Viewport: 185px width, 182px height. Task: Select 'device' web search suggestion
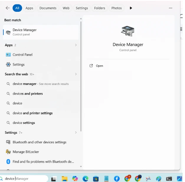(41, 103)
